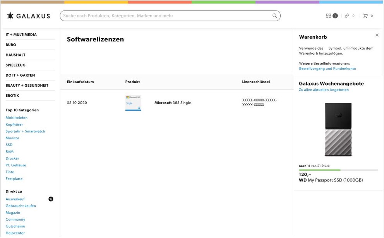Open the Helpcenter link

click(x=15, y=233)
